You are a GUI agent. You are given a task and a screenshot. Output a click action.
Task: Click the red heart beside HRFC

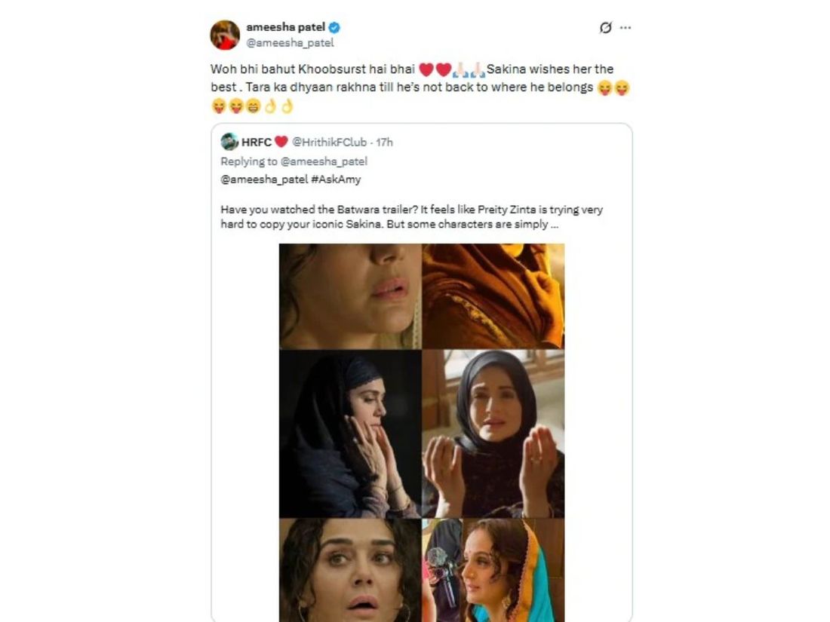pos(281,142)
